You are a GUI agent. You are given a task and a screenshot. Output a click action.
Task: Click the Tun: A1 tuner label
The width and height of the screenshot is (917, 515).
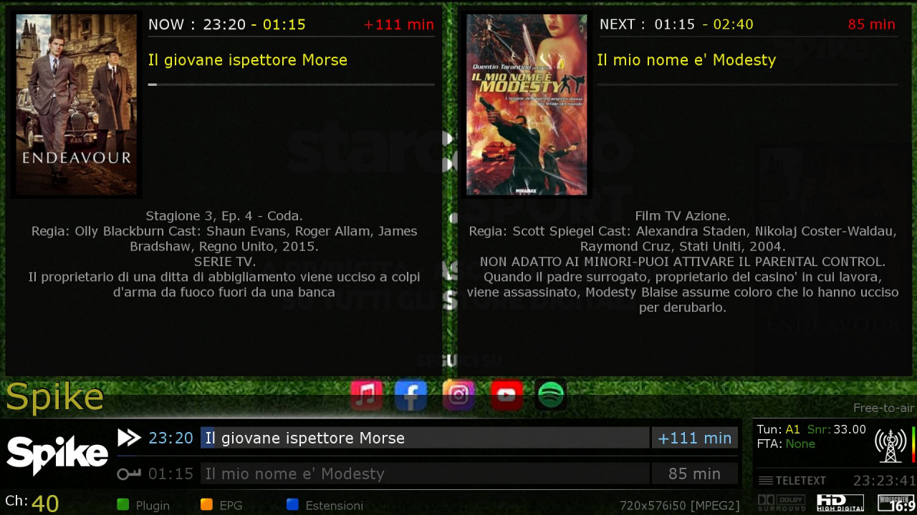778,430
